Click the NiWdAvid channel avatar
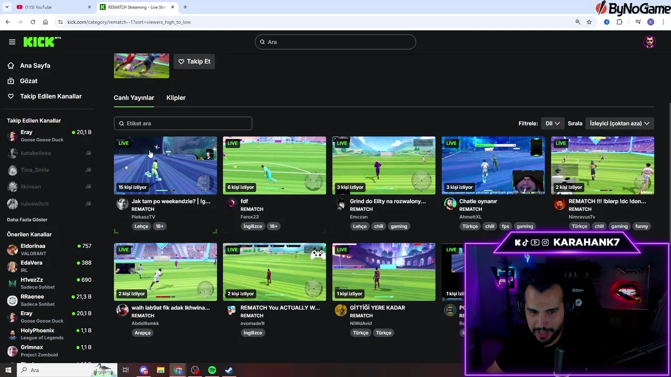Image resolution: width=671 pixels, height=377 pixels. (341, 310)
